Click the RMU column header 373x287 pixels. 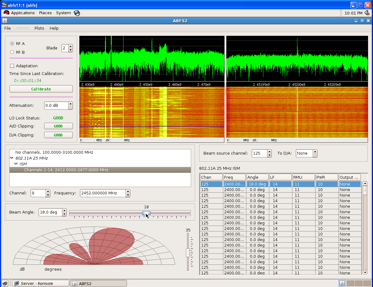click(304, 177)
